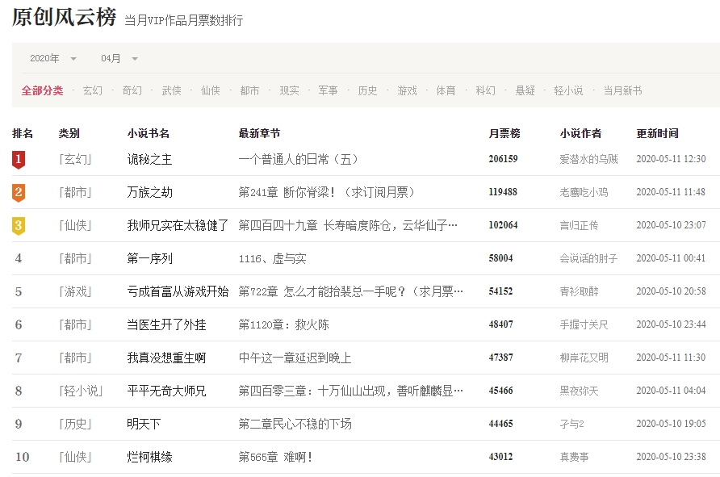
Task: Open the chapter 第1120章：救火陈
Action: pos(283,324)
